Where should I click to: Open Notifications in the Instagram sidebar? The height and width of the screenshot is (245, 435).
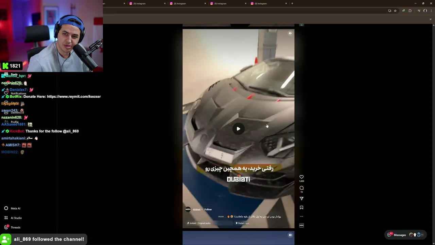point(15,93)
